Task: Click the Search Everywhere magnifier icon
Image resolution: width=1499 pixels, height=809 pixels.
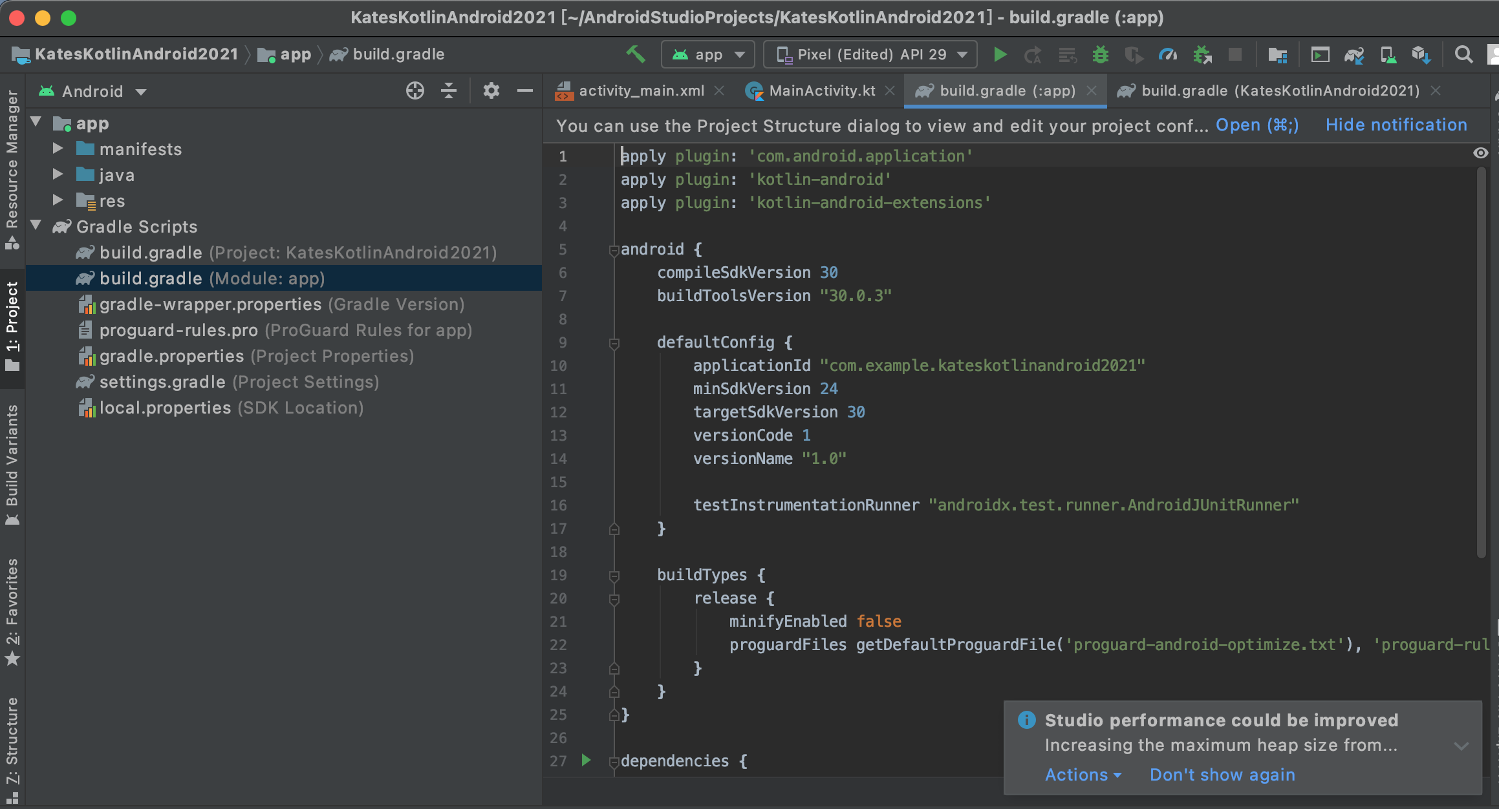Action: click(1463, 54)
